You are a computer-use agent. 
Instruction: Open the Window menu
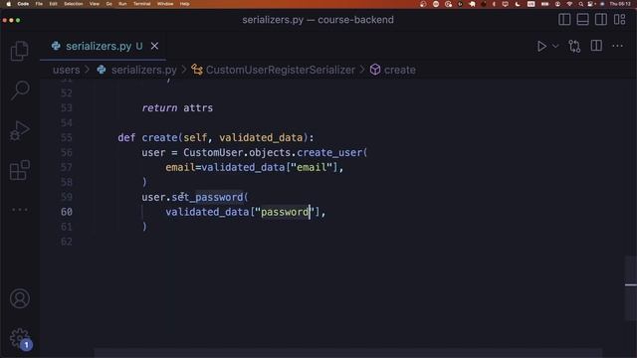coord(165,4)
